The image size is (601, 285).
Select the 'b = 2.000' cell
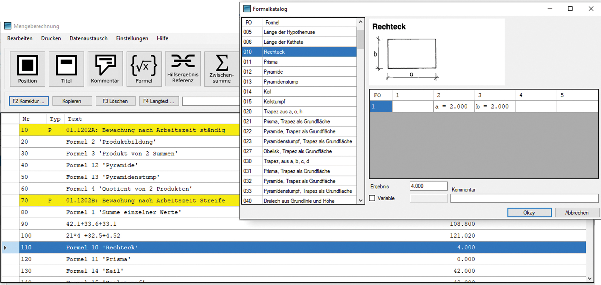[x=495, y=106]
